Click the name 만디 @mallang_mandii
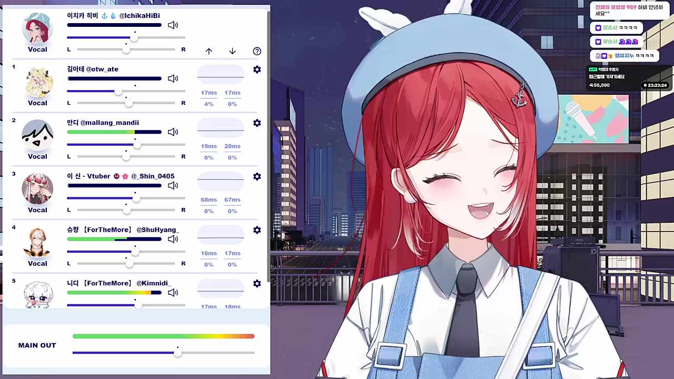The height and width of the screenshot is (379, 674). [x=103, y=123]
